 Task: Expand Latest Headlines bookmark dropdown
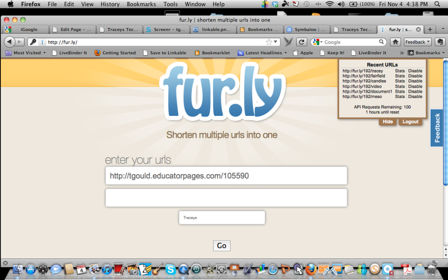pyautogui.click(x=262, y=53)
